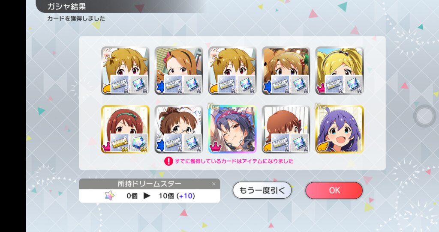Screen dimensions: 439x232
Task: Tap the yellow wing icon on purple-haired card
Action: (x=322, y=146)
